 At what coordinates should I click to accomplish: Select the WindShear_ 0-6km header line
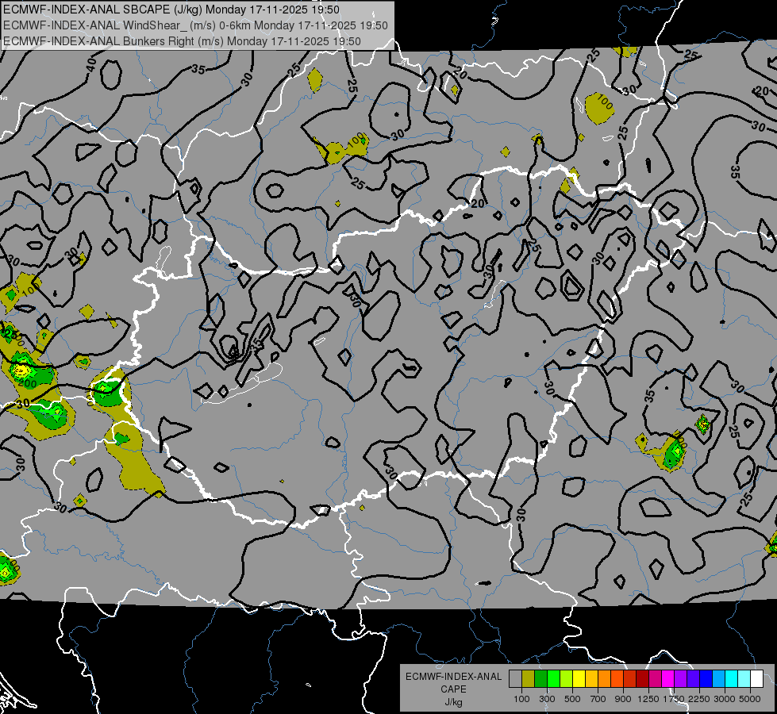pyautogui.click(x=195, y=25)
